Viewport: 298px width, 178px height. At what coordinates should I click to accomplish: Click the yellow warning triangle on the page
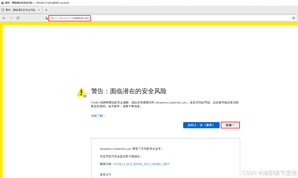pyautogui.click(x=82, y=92)
